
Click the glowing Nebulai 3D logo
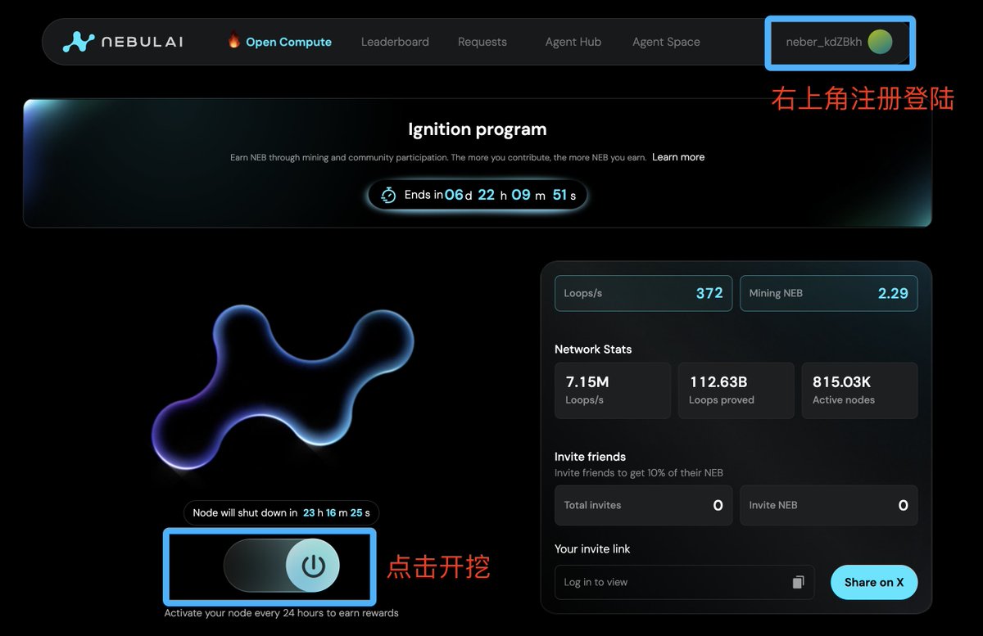pos(283,386)
